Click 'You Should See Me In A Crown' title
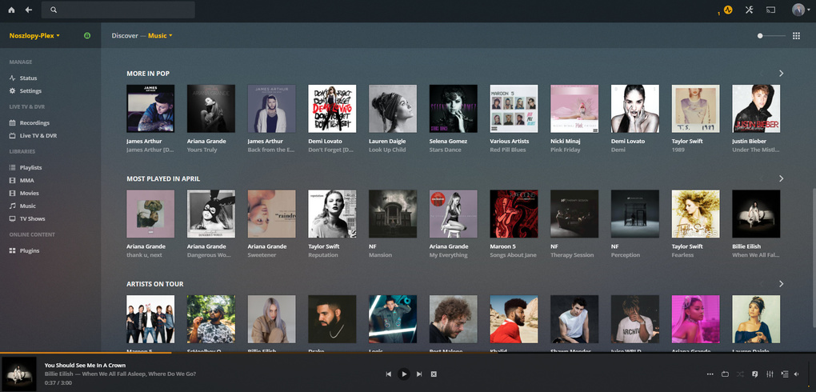 pyautogui.click(x=85, y=366)
